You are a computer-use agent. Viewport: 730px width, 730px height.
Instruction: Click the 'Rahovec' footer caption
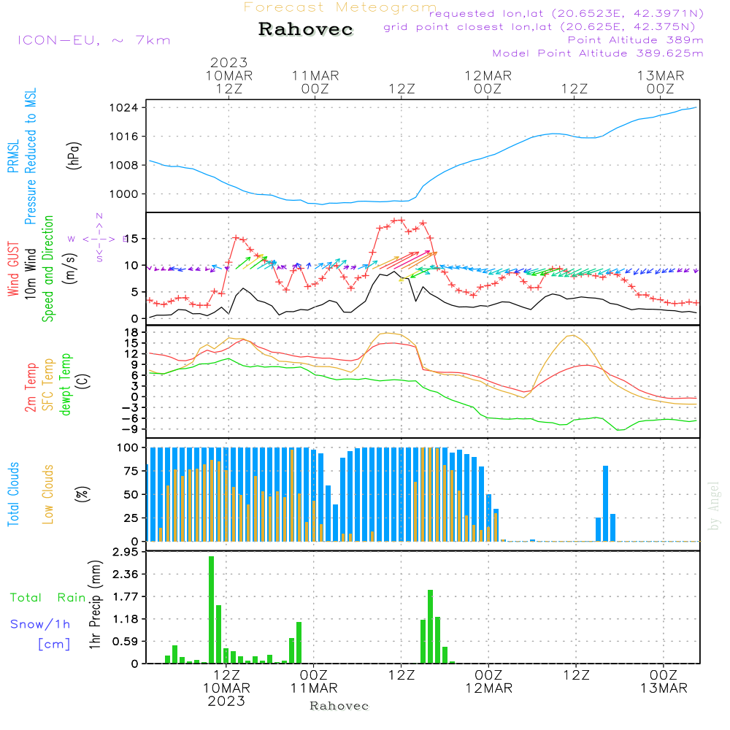tap(339, 706)
